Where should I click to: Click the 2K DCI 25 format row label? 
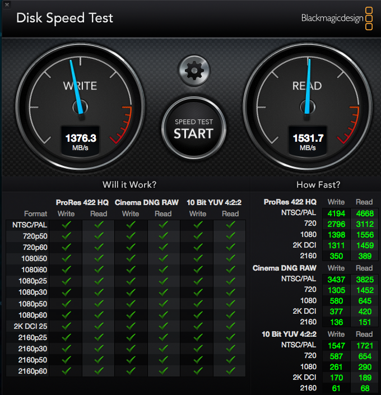30,326
